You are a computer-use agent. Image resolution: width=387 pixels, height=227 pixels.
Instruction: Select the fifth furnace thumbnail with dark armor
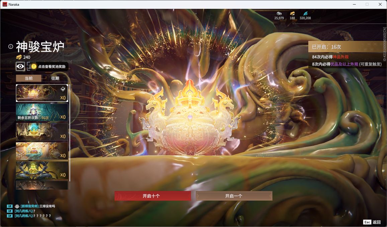[42, 170]
